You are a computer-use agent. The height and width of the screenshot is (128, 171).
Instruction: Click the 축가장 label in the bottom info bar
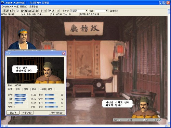coord(117,120)
